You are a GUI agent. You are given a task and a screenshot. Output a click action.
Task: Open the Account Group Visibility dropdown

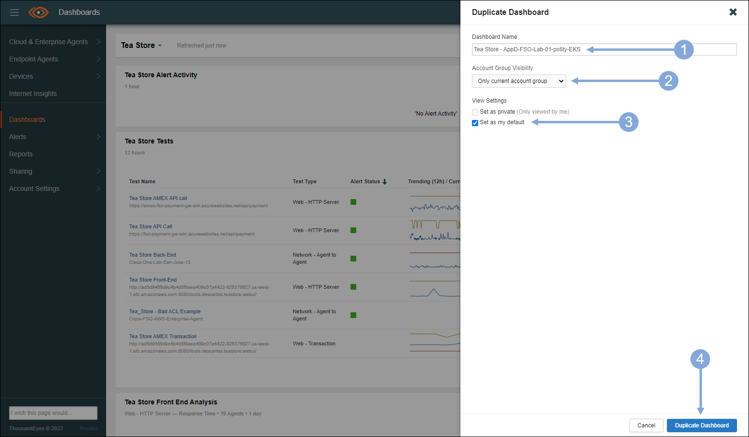point(519,81)
